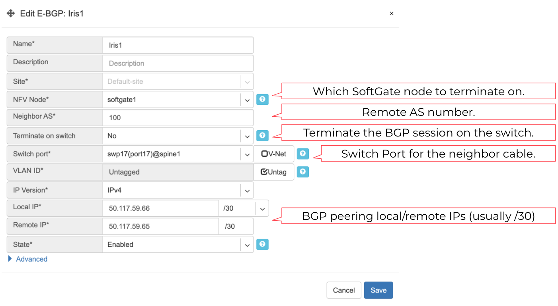Click the 'Terminate on switch' label
The width and height of the screenshot is (558, 306).
[44, 136]
